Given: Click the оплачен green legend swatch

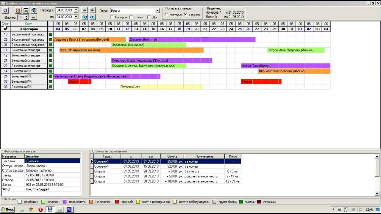Looking at the screenshot, I should pyautogui.click(x=43, y=202).
